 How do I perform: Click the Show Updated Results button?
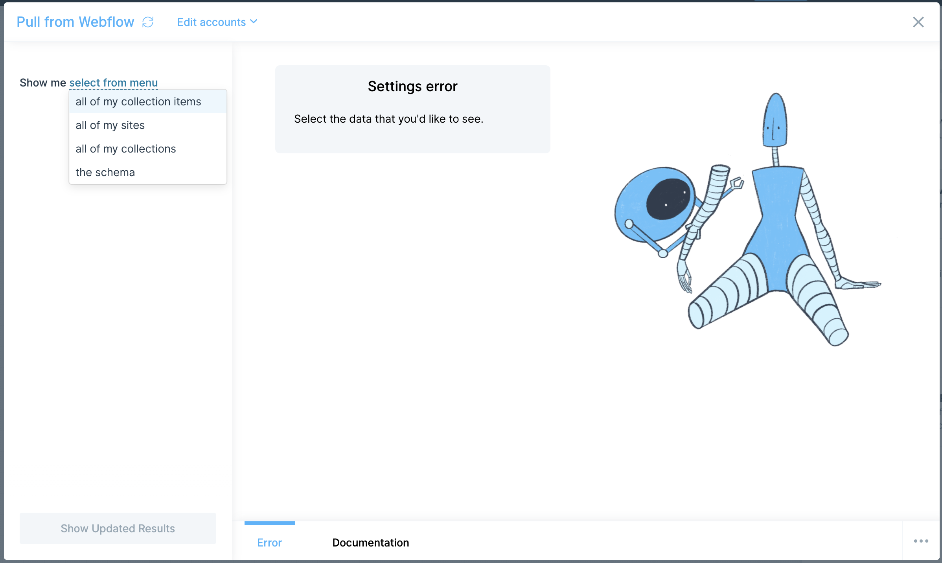click(x=118, y=528)
